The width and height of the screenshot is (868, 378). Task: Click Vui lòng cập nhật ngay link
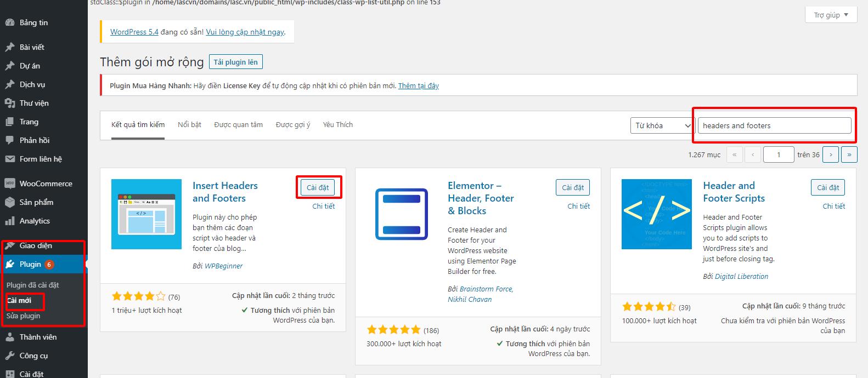click(245, 32)
